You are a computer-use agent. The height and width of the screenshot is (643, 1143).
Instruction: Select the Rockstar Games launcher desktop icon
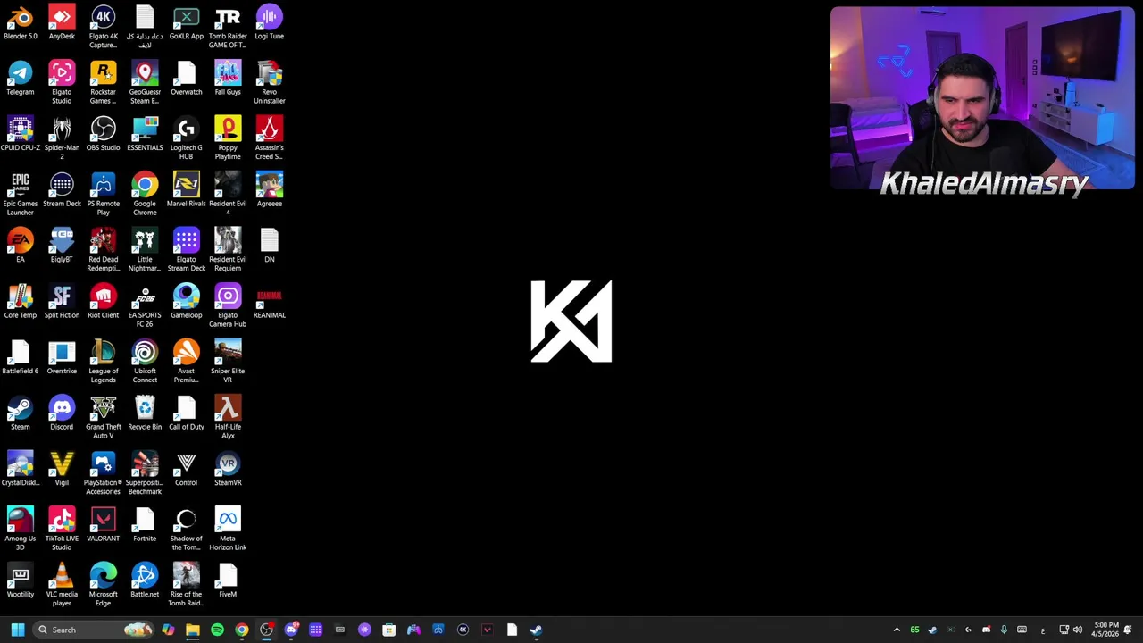click(103, 82)
